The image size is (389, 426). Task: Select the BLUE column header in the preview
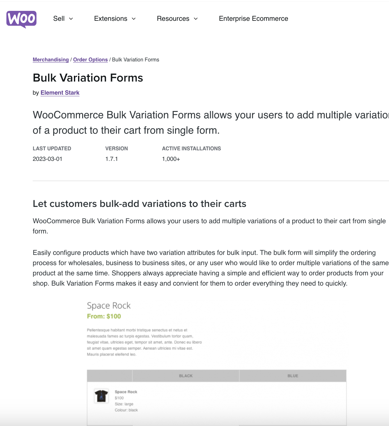click(x=293, y=376)
